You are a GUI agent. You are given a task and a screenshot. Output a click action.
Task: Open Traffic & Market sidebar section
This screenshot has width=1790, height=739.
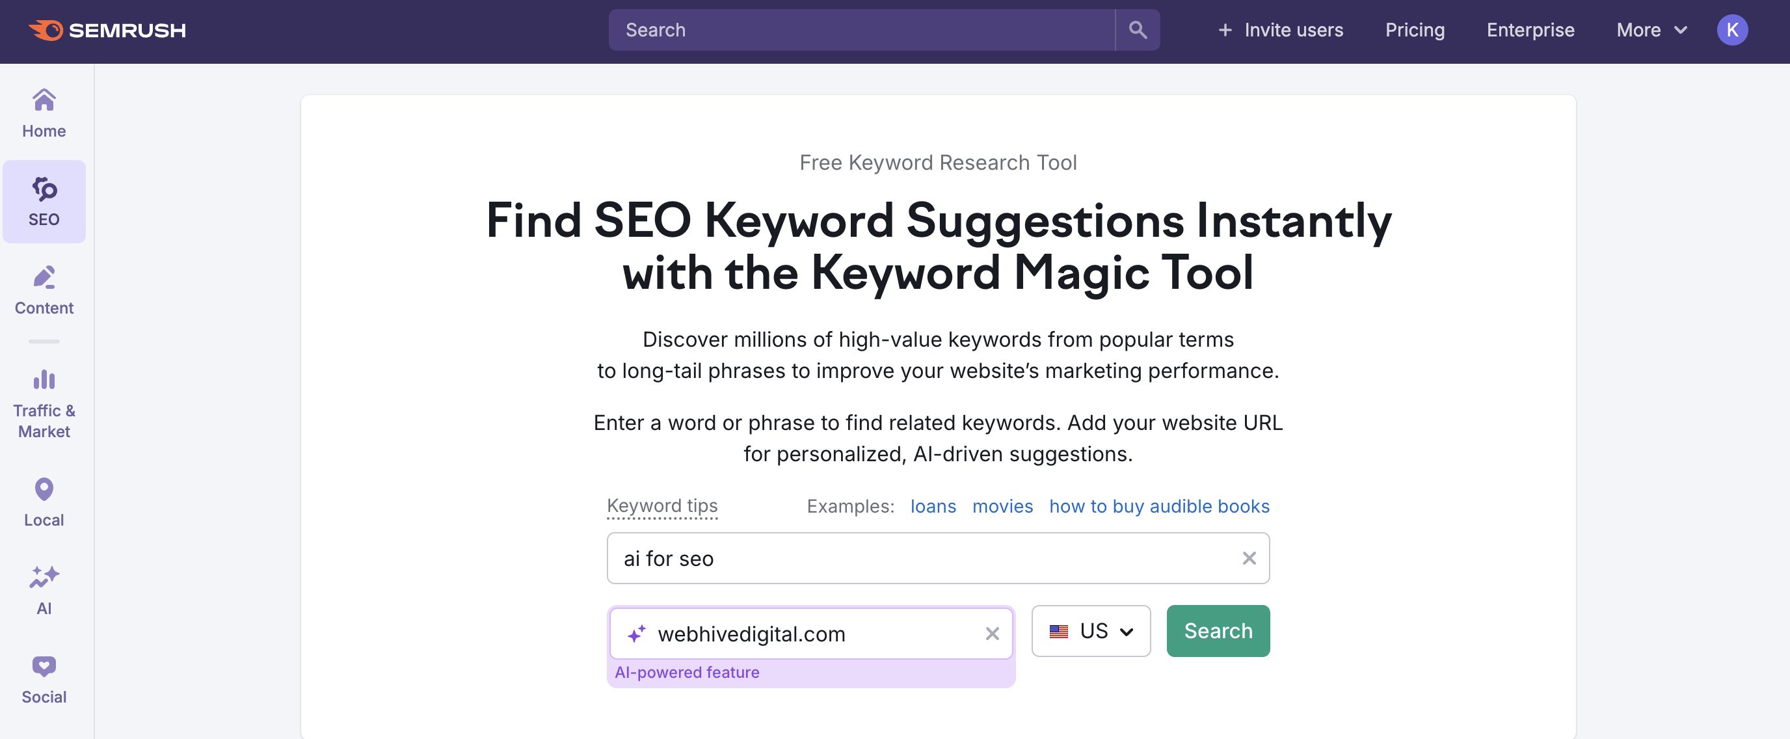pos(44,403)
